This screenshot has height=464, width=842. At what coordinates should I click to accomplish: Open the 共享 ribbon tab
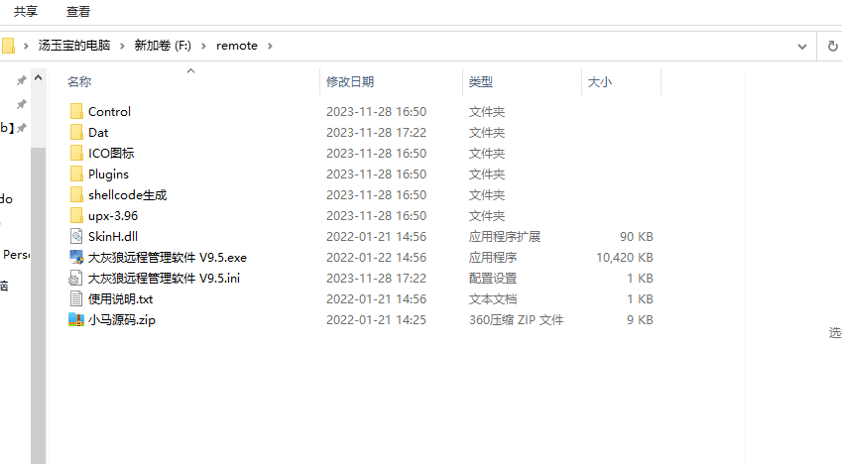coord(26,11)
